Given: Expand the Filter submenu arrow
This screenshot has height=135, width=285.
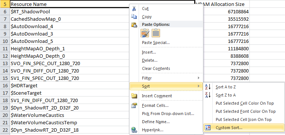Looking at the screenshot, I should [x=199, y=78].
